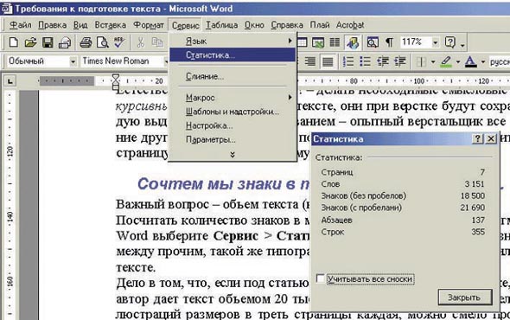The image size is (510, 320).
Task: Open highlight color dropdown arrow
Action: click(x=457, y=61)
